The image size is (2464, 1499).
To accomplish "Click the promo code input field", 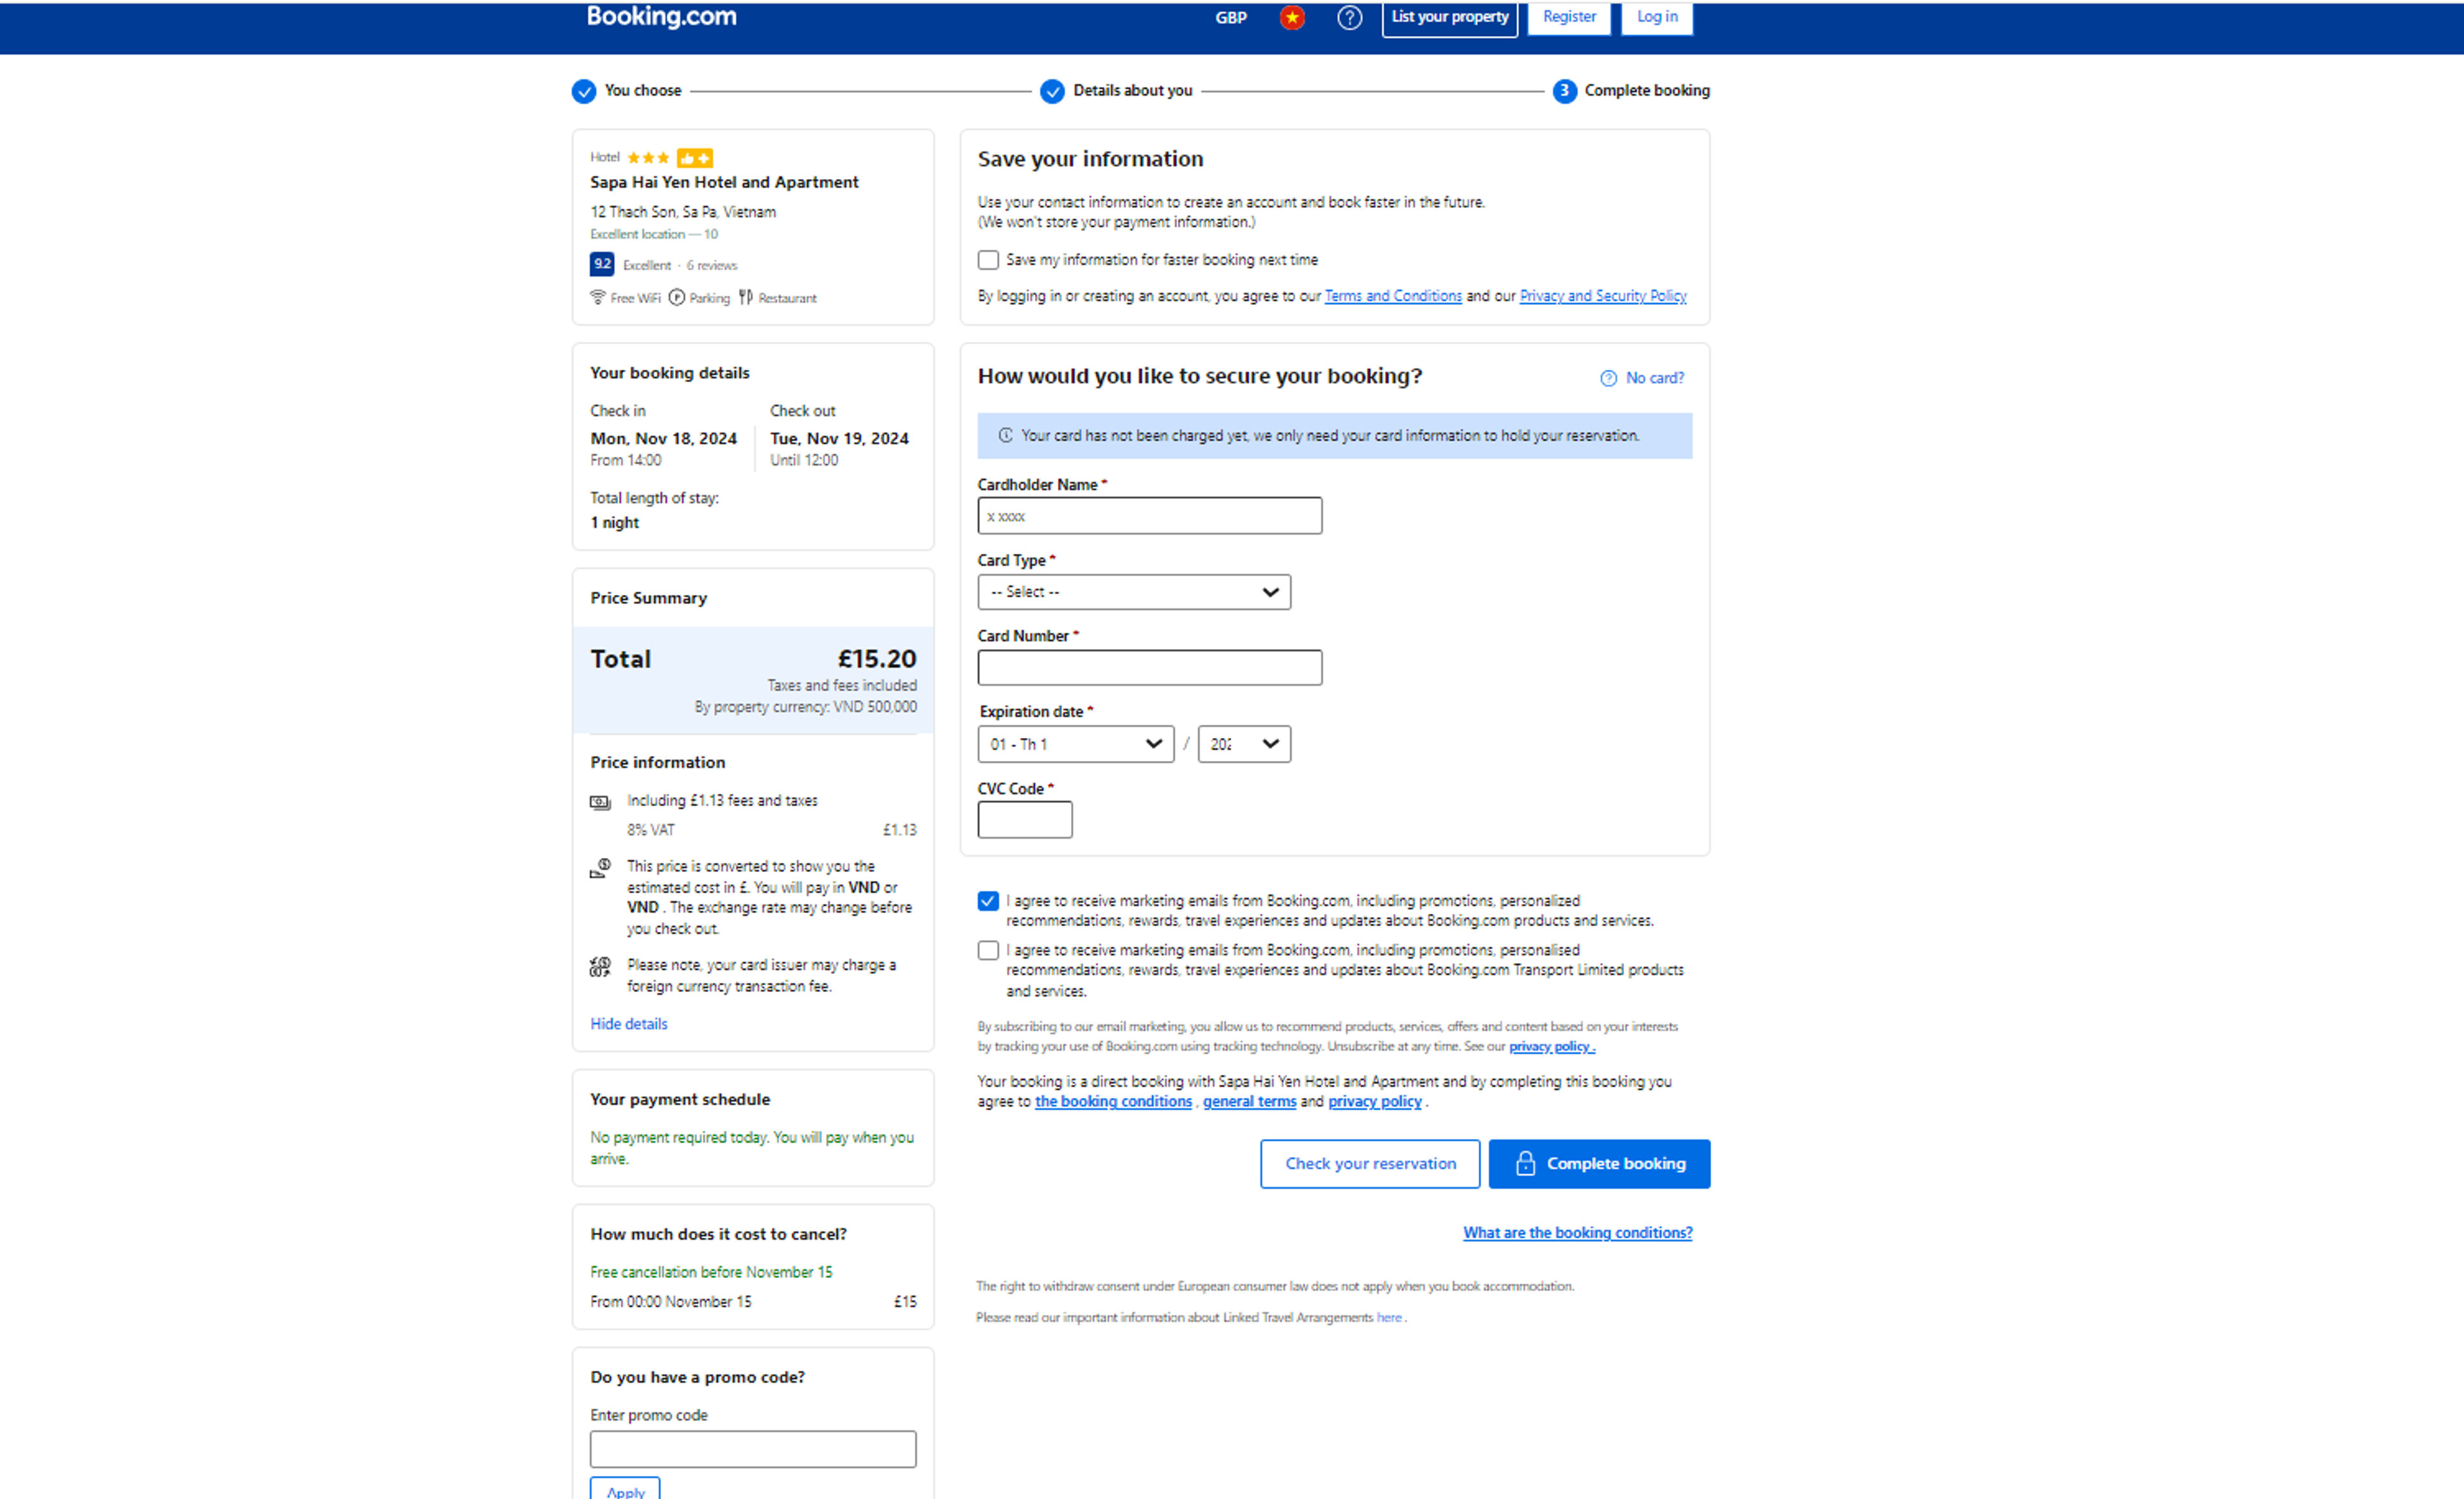I will coord(752,1448).
